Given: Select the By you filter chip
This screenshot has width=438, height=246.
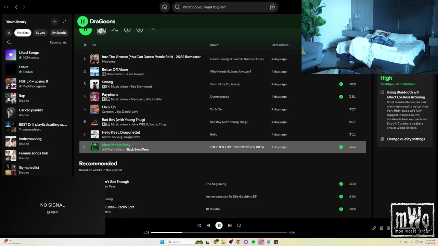Looking at the screenshot, I should [x=40, y=33].
